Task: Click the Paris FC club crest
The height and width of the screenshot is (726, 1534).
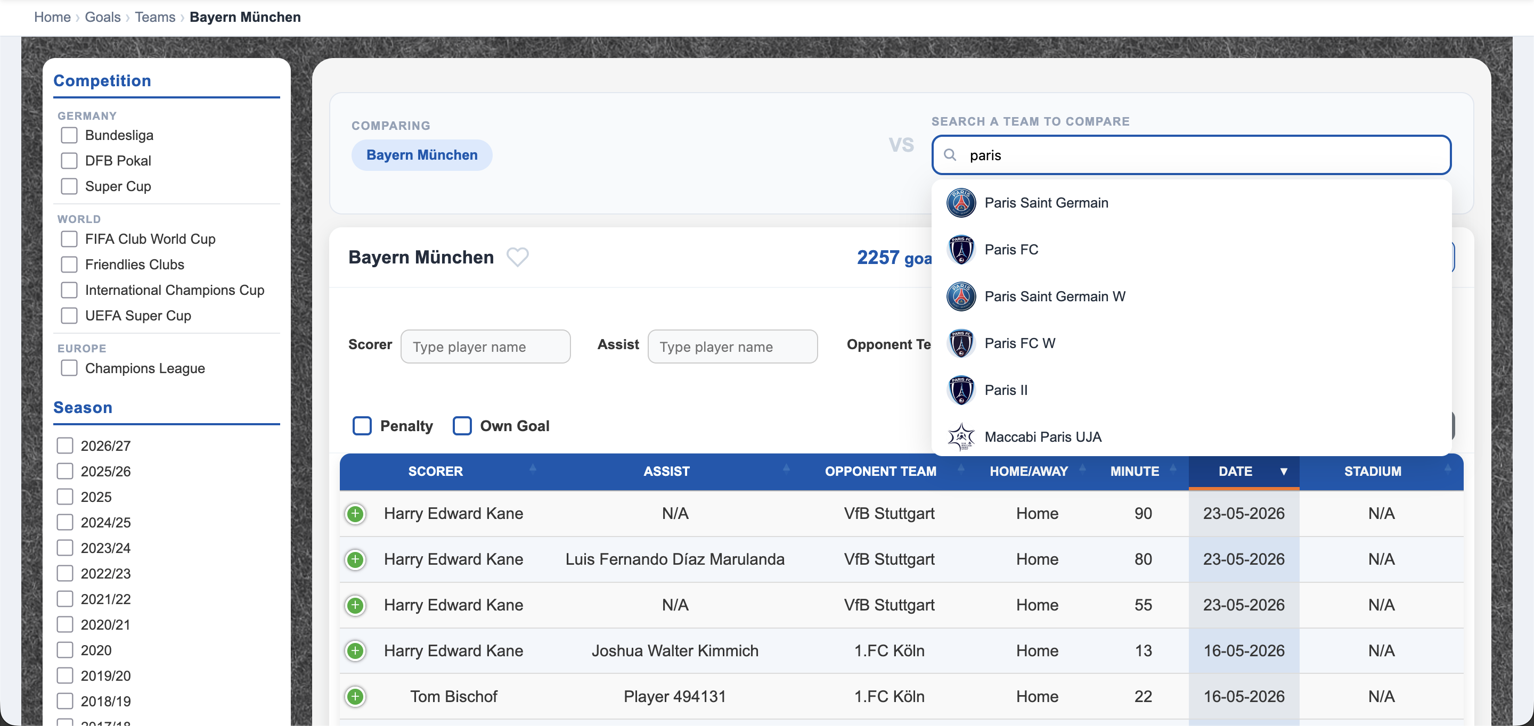Action: tap(960, 250)
